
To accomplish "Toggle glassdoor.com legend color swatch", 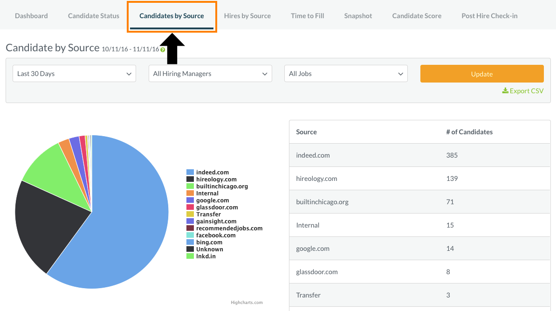I will tap(190, 207).
